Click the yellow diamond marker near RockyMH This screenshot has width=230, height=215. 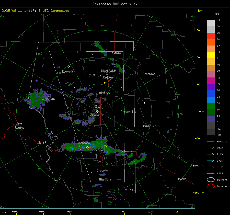68,67
